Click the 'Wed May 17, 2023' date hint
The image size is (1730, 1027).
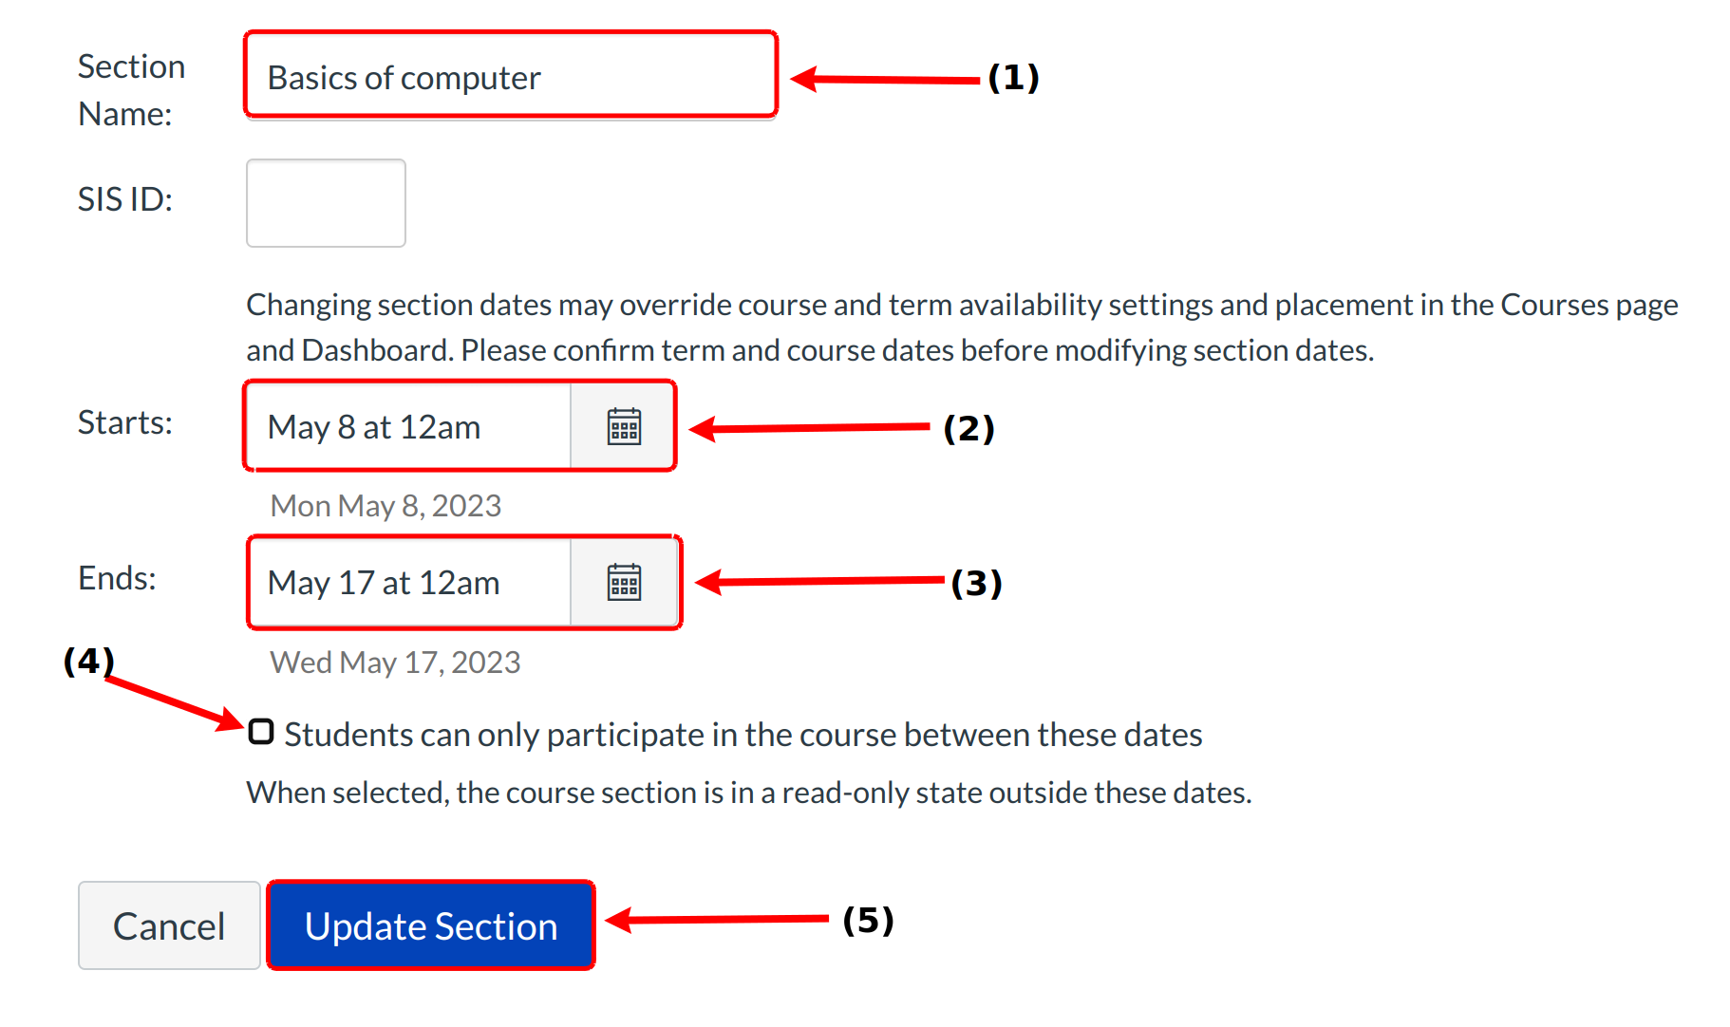pyautogui.click(x=395, y=663)
